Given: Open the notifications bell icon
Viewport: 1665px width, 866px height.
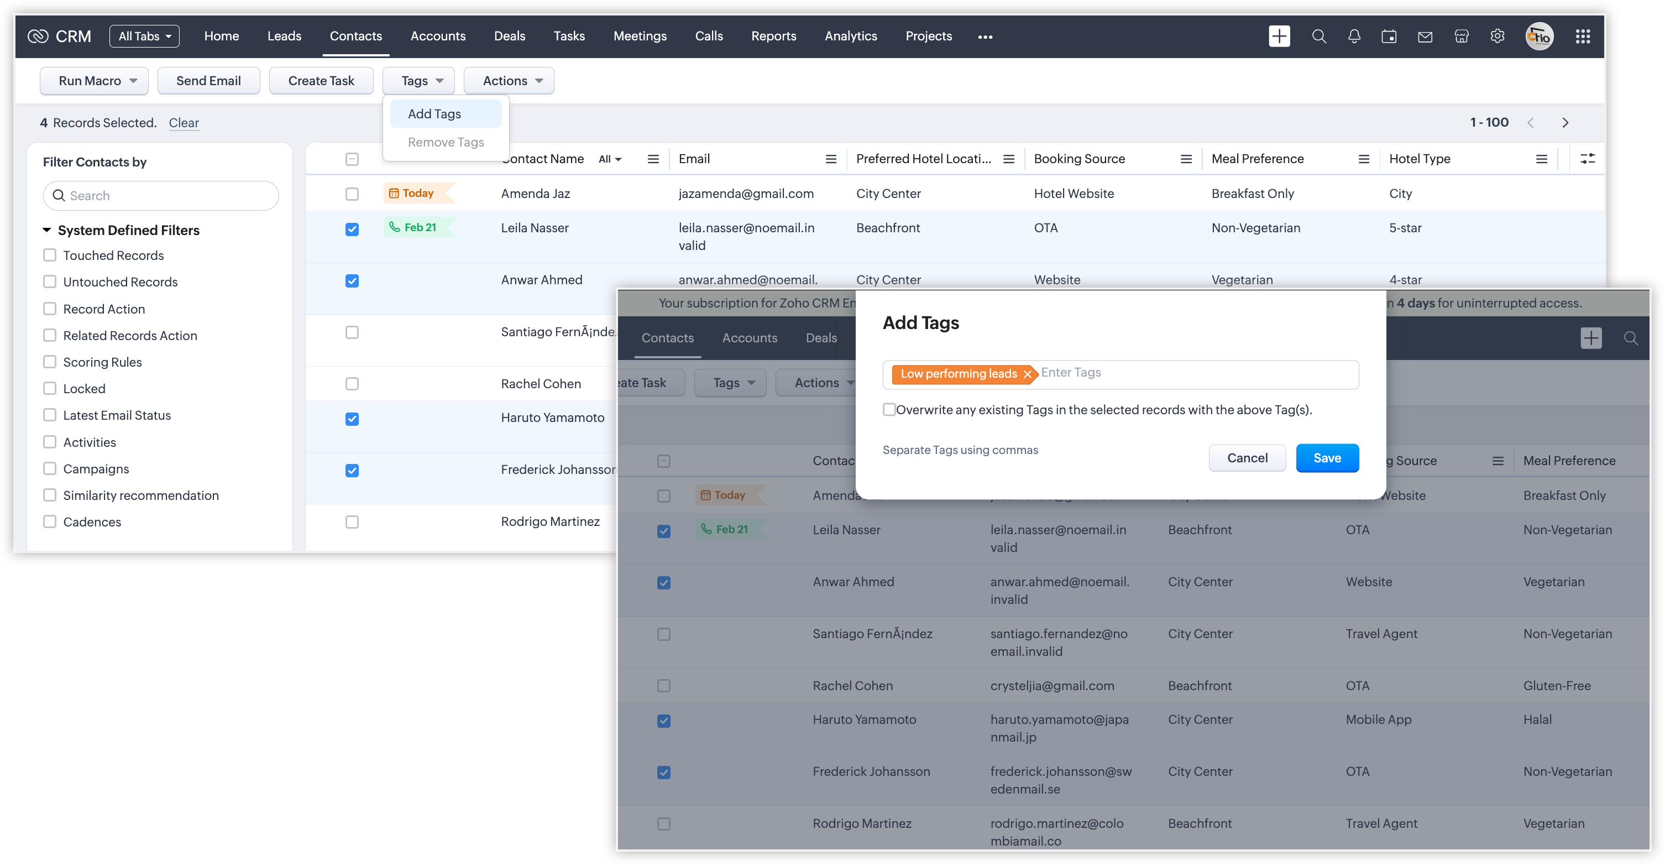Looking at the screenshot, I should 1354,36.
